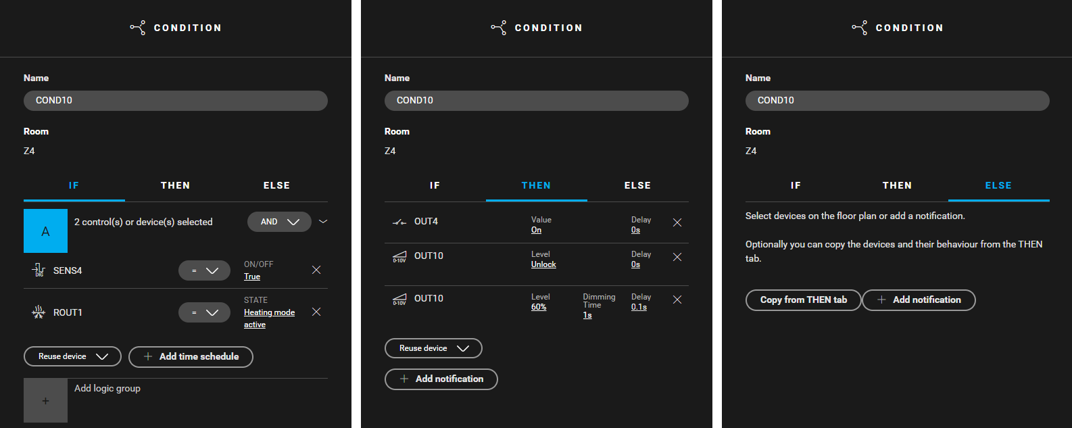Open SENS4 comparison operator dropdown
The image size is (1072, 428).
(x=204, y=270)
